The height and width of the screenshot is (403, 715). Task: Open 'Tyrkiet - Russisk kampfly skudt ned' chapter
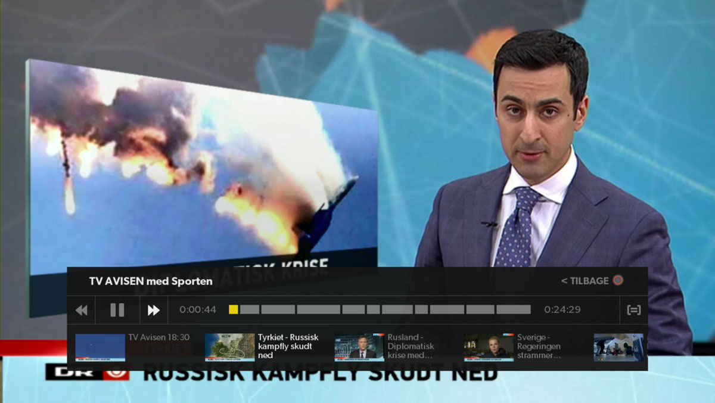288,346
